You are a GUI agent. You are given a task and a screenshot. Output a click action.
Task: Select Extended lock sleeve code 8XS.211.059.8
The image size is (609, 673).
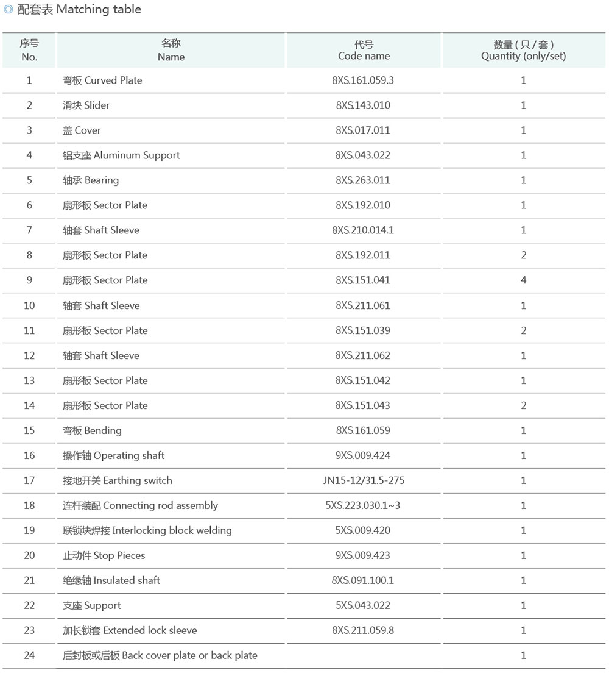[363, 630]
